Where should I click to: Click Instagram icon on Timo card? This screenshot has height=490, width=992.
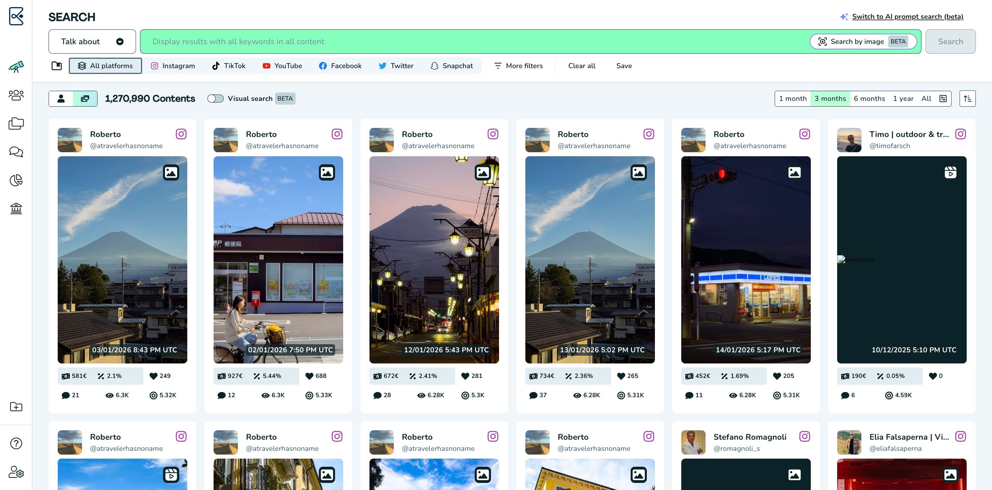(961, 134)
